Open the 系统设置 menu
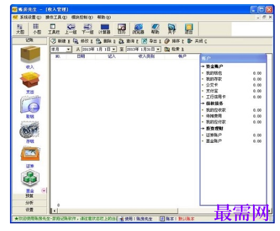This screenshot has height=231, width=280. [x=30, y=17]
